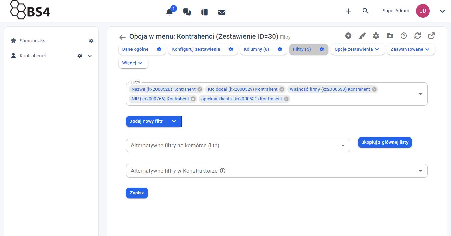Open the help question mark icon
Screen dimensions: 451x236
(x=404, y=36)
